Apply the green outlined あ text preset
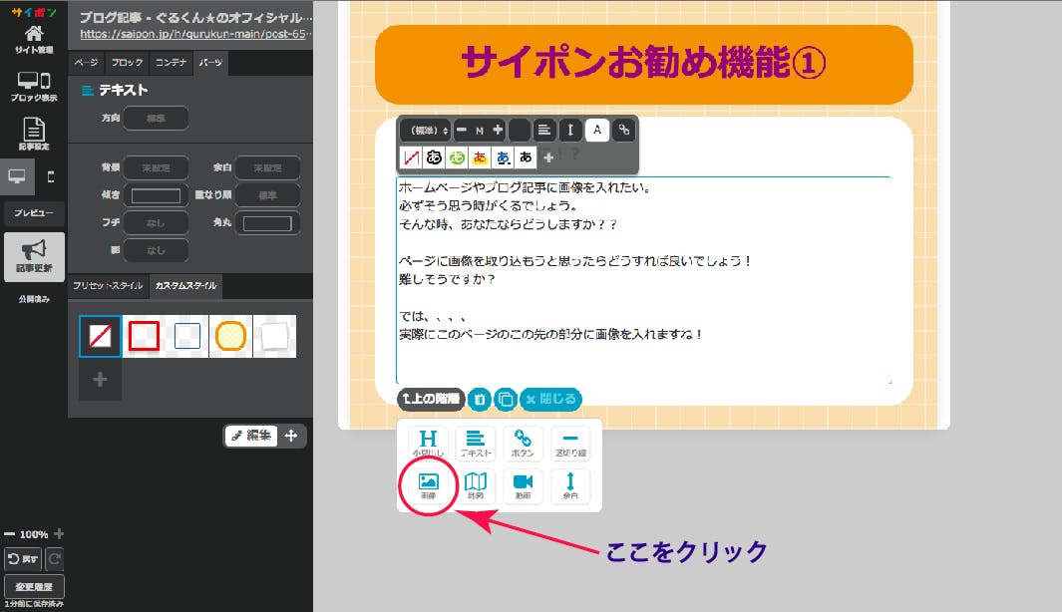This screenshot has width=1062, height=612. coord(457,157)
